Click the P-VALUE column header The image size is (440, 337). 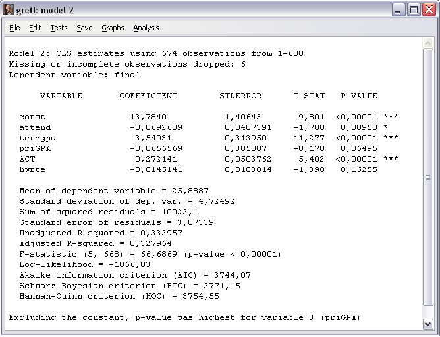click(359, 96)
